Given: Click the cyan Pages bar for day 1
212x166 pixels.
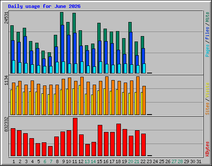Looking at the screenshot, I should 14,67.
